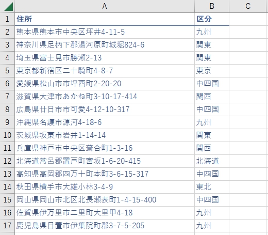Select row 17 header
The width and height of the screenshot is (268, 235).
pyautogui.click(x=7, y=226)
